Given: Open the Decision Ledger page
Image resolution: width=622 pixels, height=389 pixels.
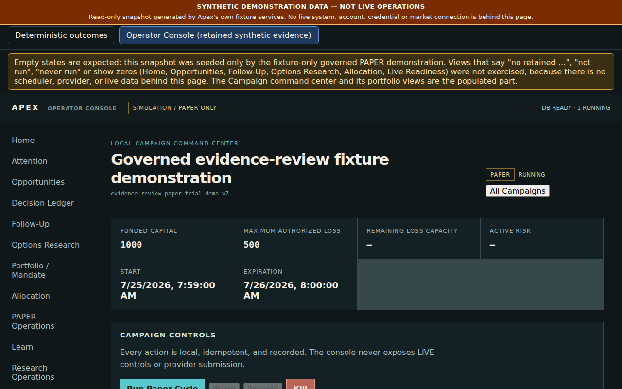Looking at the screenshot, I should (x=43, y=203).
